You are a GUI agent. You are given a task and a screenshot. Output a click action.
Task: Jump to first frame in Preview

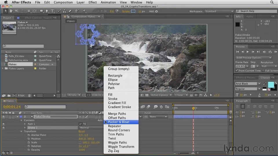click(237, 52)
